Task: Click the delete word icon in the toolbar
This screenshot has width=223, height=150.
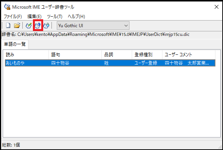Action: pos(46,26)
